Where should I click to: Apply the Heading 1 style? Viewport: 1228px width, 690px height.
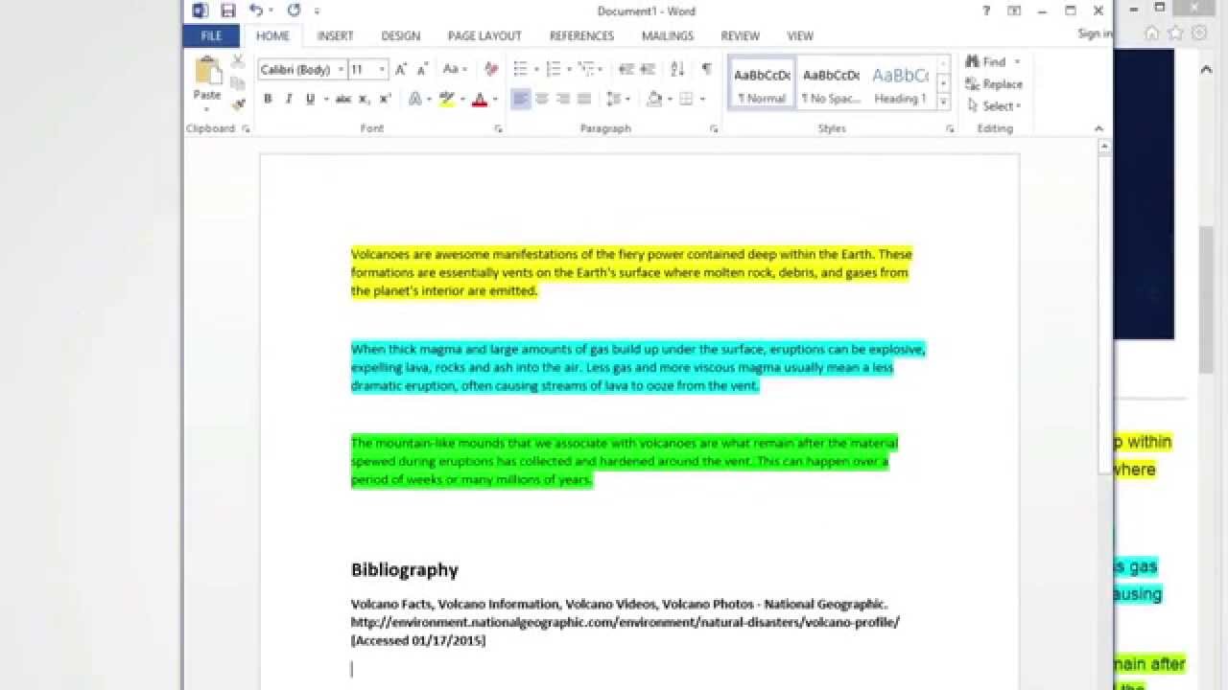900,84
